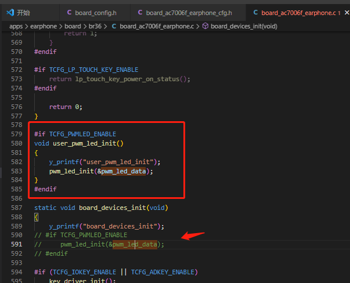This screenshot has height=283, width=350.
Task: Click the C icon on board_ac7006f_earphone.c tab
Action: tap(255, 13)
